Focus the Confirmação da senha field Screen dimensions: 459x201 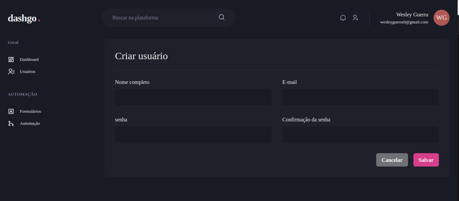(360, 134)
